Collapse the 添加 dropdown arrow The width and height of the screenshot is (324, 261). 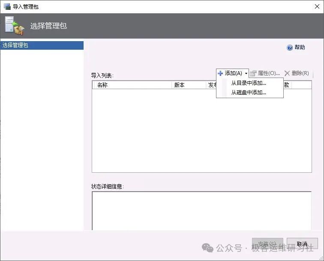pos(246,73)
